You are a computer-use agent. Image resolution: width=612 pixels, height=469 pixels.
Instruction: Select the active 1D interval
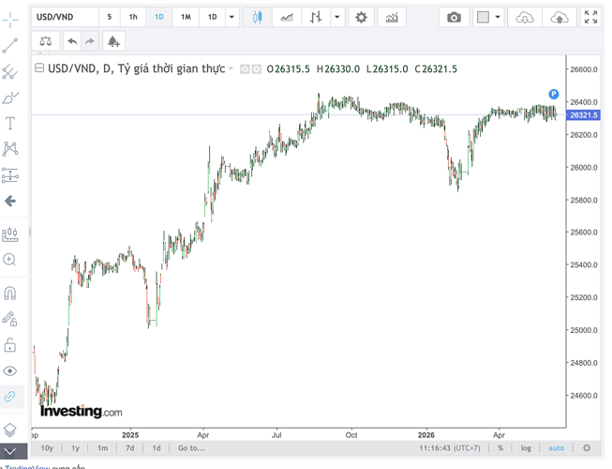[158, 17]
